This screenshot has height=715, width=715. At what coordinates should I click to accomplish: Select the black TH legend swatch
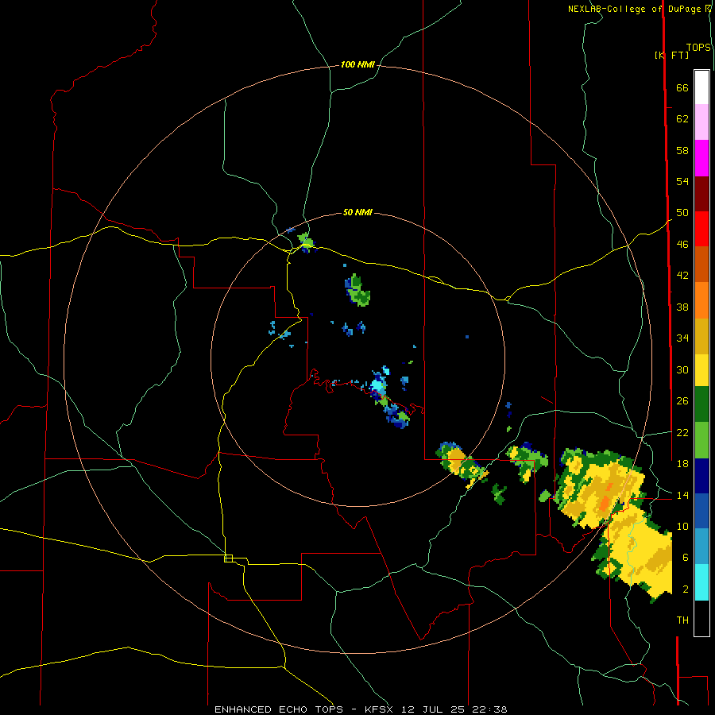click(701, 618)
